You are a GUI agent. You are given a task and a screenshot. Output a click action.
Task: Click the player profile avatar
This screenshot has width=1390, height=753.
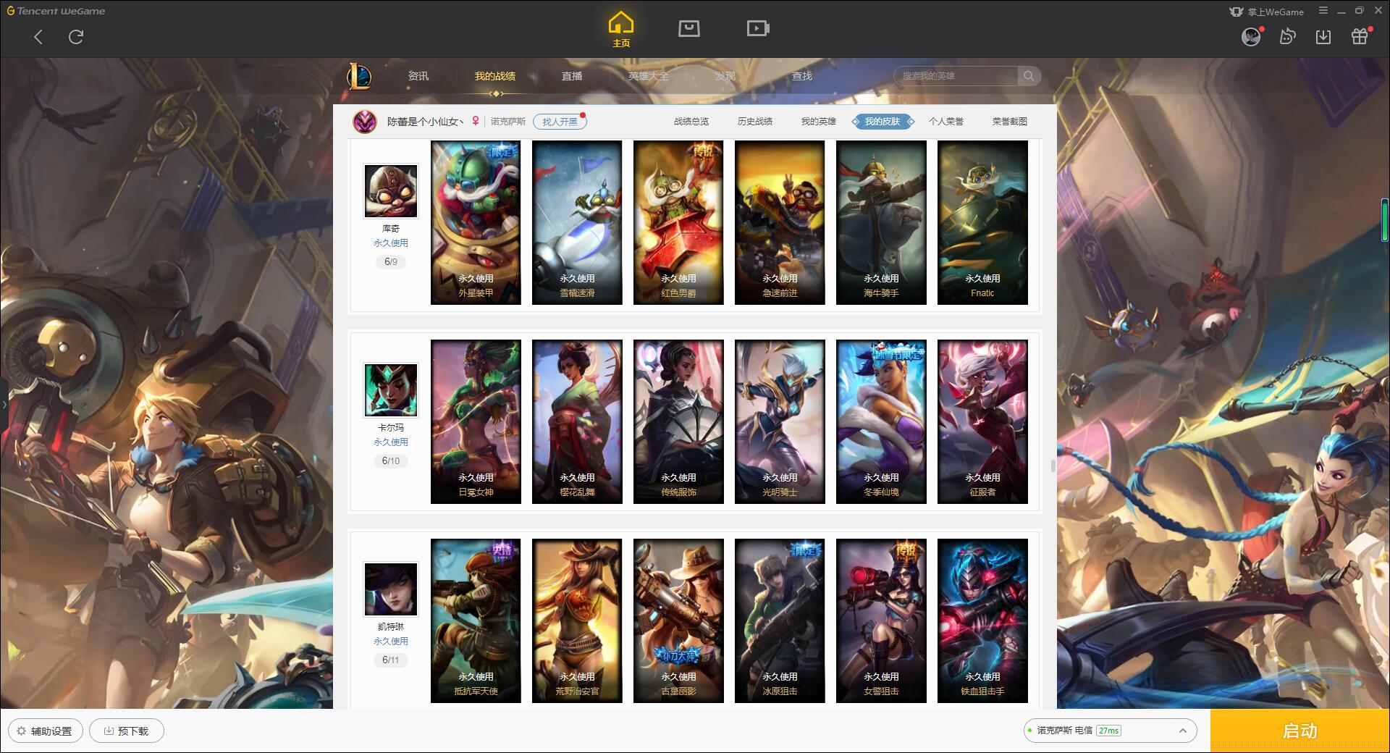365,122
